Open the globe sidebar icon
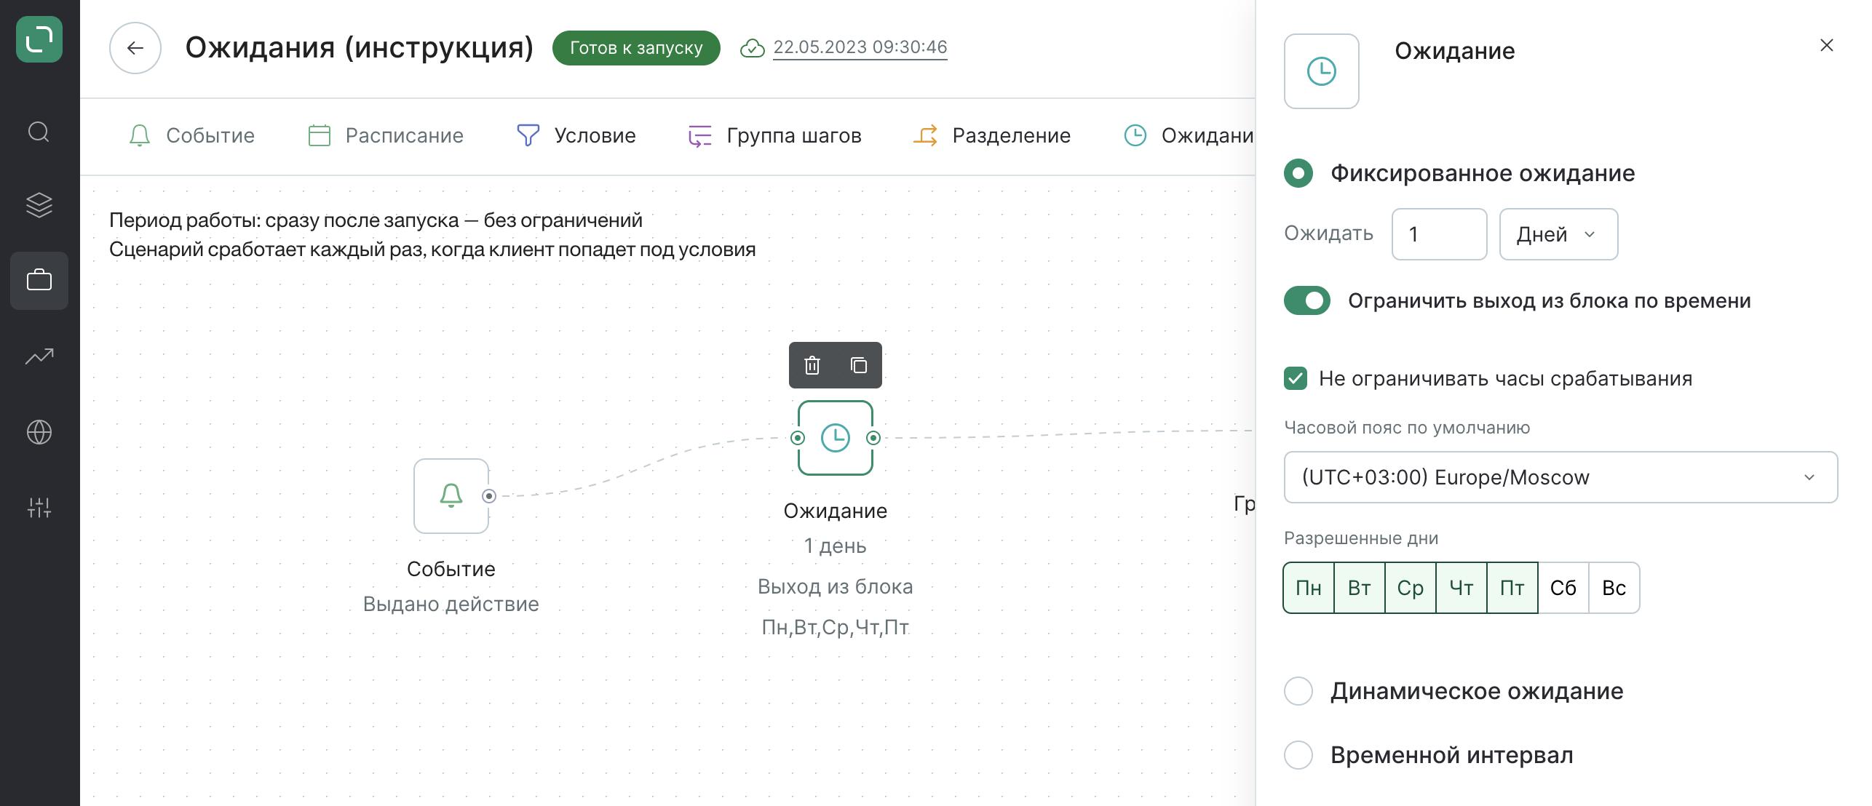This screenshot has height=806, width=1872. click(x=39, y=432)
